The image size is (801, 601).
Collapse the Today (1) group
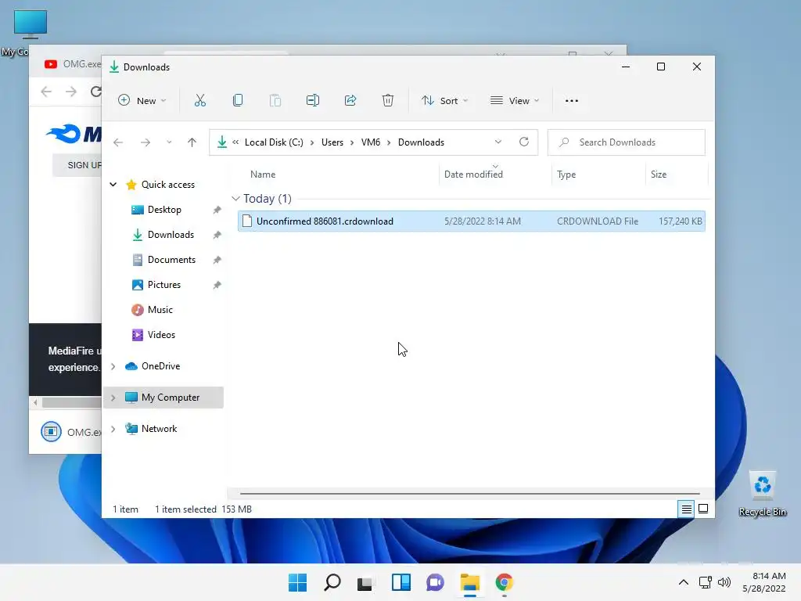coord(235,198)
